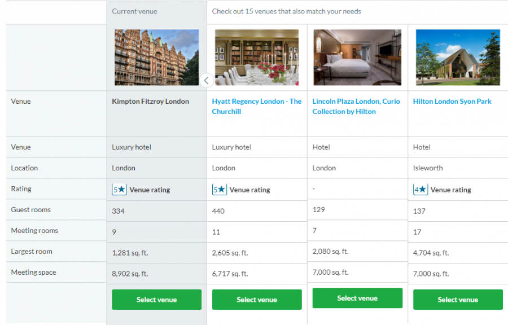Open Hyatt Regency London - The Churchill link
Screen dimensions: 508x325
[x=257, y=106]
